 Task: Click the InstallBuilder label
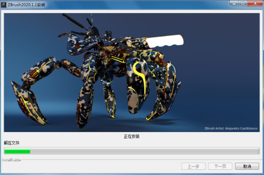tap(12, 160)
